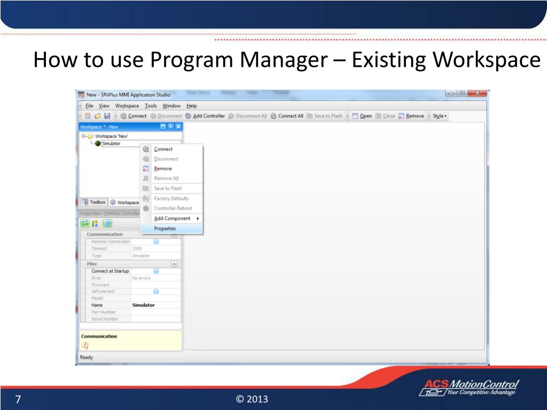Screen dimensions: 547x410
Task: Open the View menu
Action: coord(104,106)
